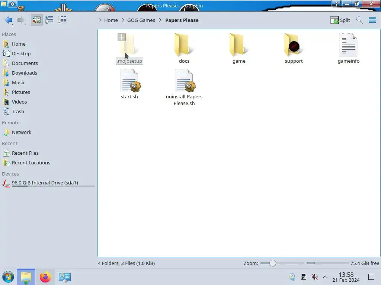Click Dolphin file manager taskbar icon
The height and width of the screenshot is (285, 381).
point(26,277)
